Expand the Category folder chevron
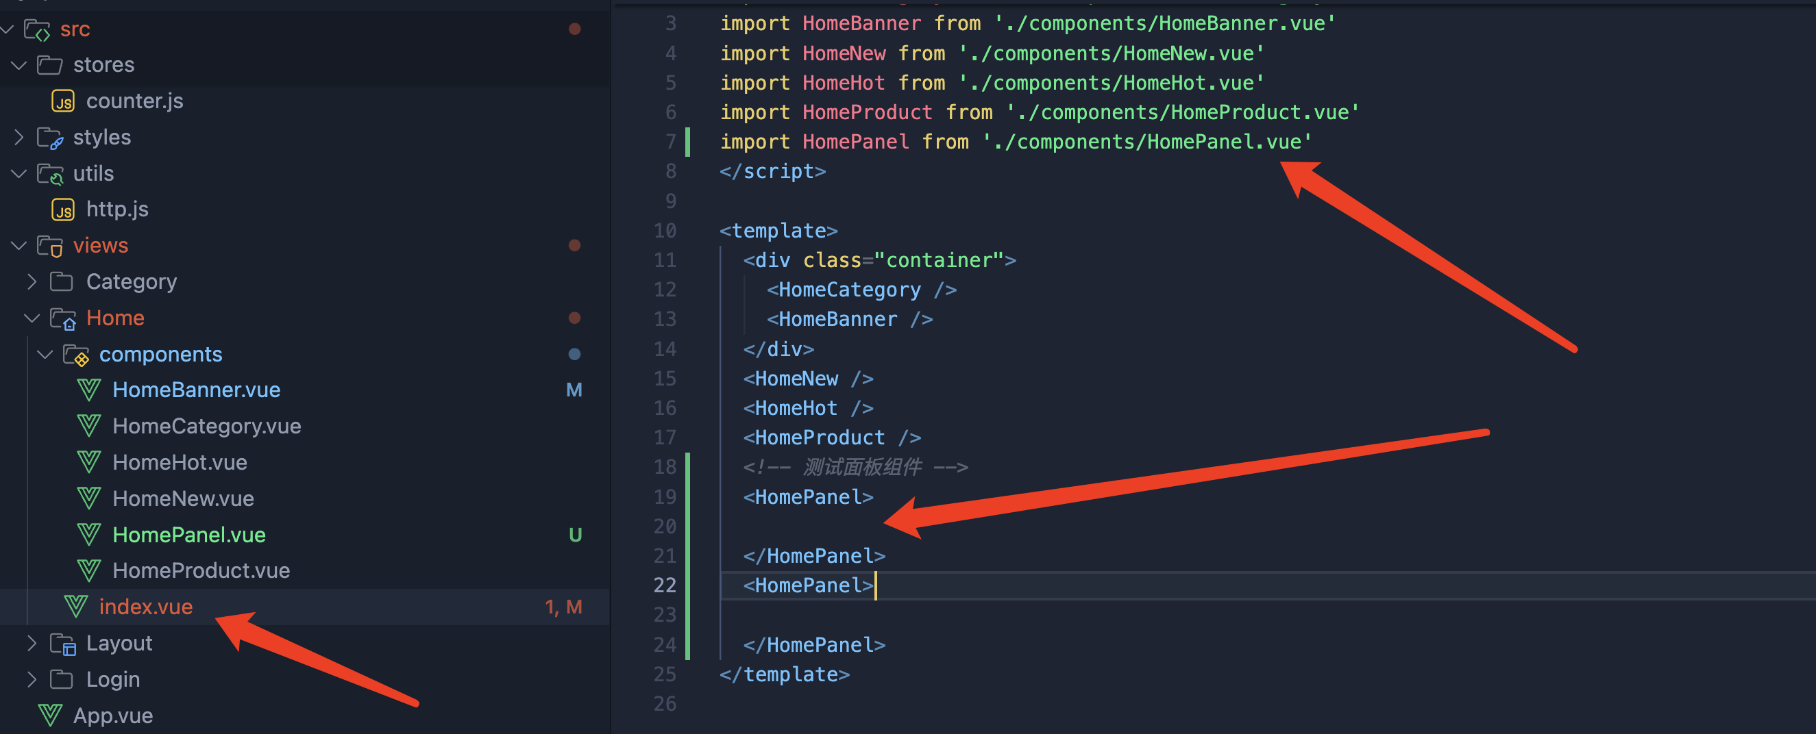 [32, 281]
